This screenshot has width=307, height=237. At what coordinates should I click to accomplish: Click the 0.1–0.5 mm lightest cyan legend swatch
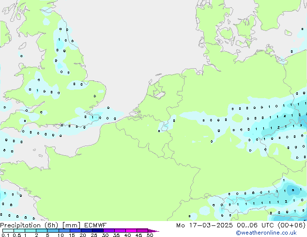(x=8, y=231)
